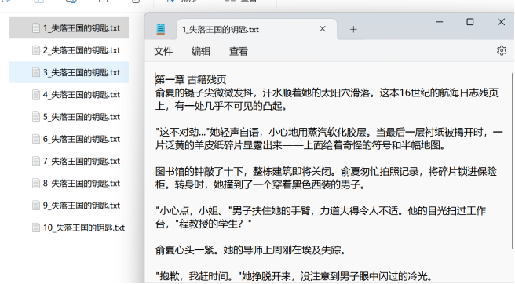Select file 9_失落王国的钥匙.txt in list

click(x=69, y=206)
